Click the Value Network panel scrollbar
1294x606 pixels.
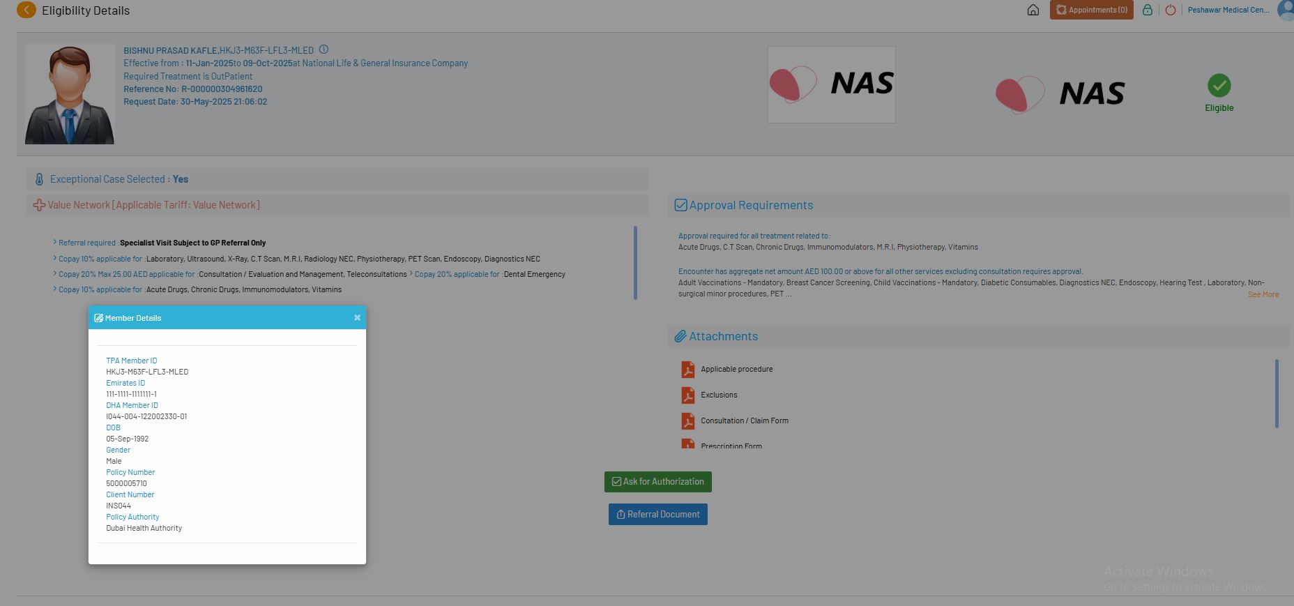(x=635, y=262)
